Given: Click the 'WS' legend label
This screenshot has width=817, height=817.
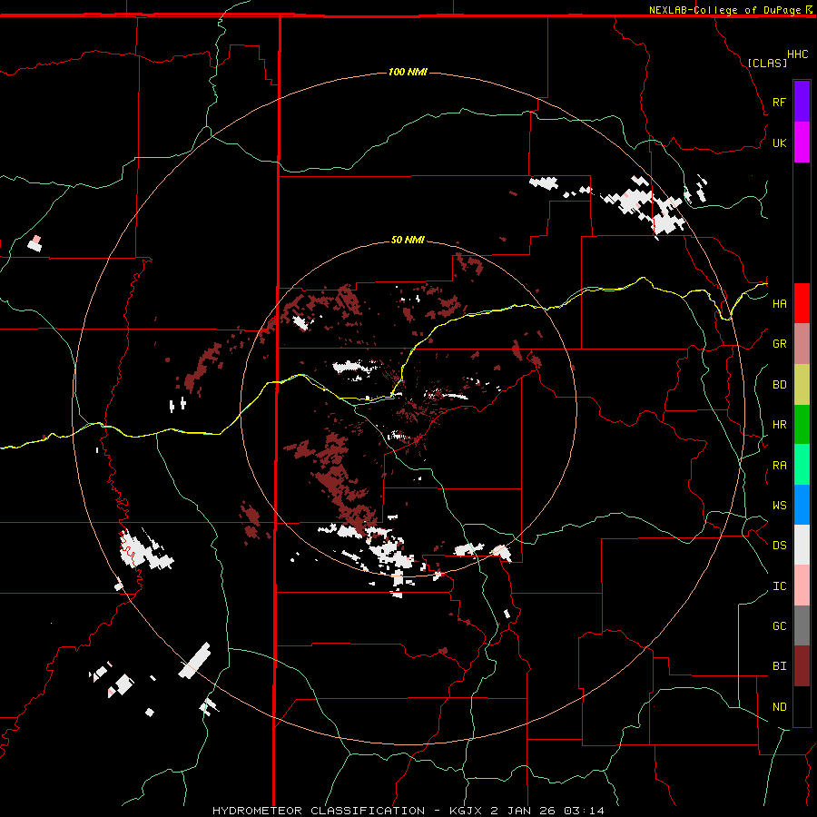Looking at the screenshot, I should pyautogui.click(x=779, y=506).
